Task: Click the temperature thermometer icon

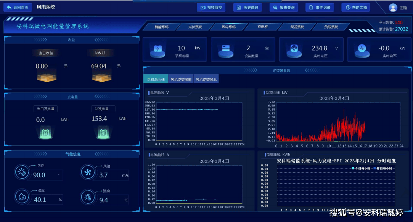Action: click(88, 197)
